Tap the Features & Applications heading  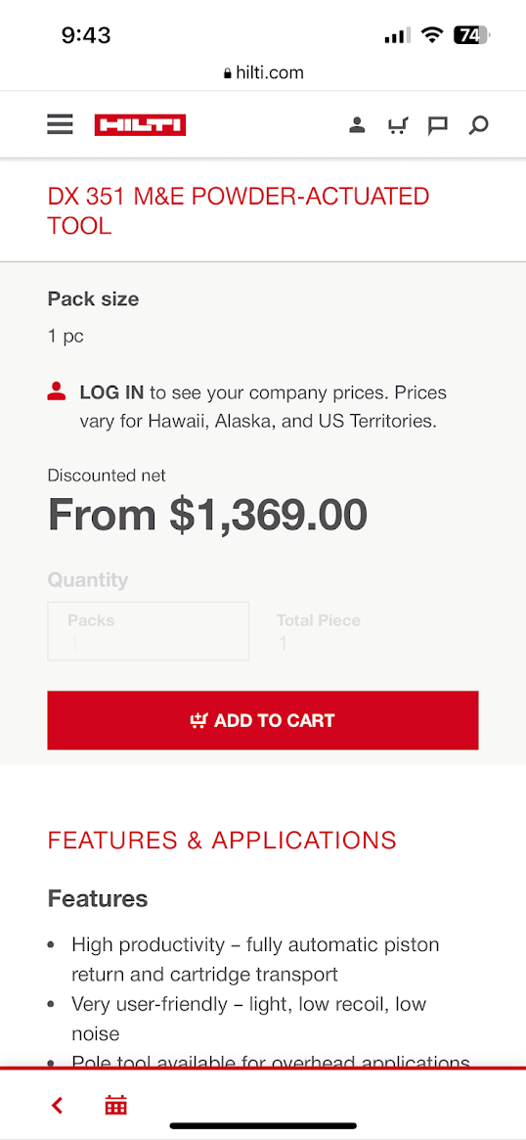coord(222,840)
